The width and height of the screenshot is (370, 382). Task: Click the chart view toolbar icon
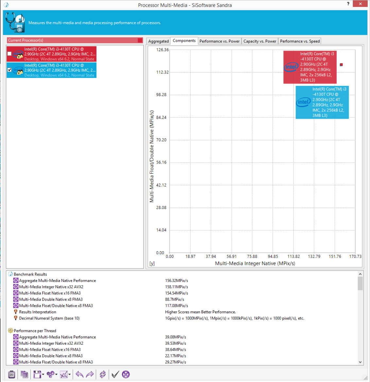click(64, 374)
